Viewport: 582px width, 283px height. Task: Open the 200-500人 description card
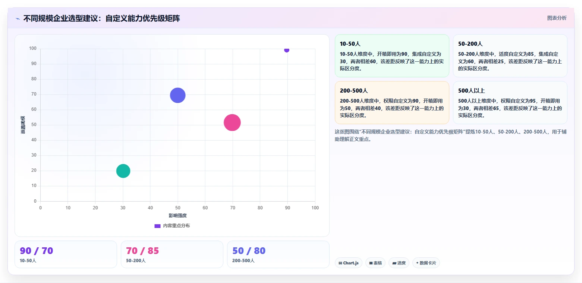(x=392, y=103)
